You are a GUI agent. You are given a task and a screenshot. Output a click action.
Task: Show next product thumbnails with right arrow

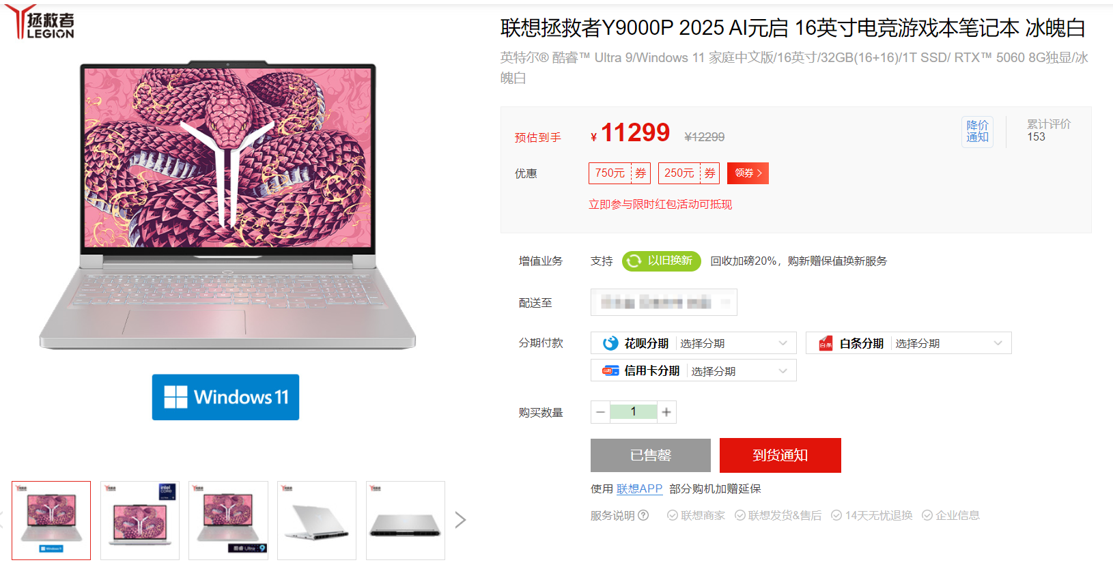[x=461, y=520]
